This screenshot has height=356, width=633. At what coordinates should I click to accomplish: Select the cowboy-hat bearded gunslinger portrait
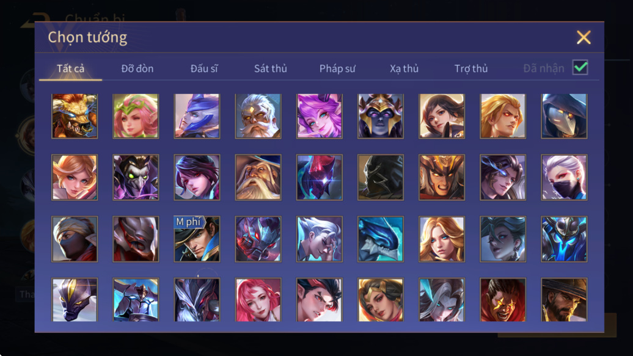564,299
